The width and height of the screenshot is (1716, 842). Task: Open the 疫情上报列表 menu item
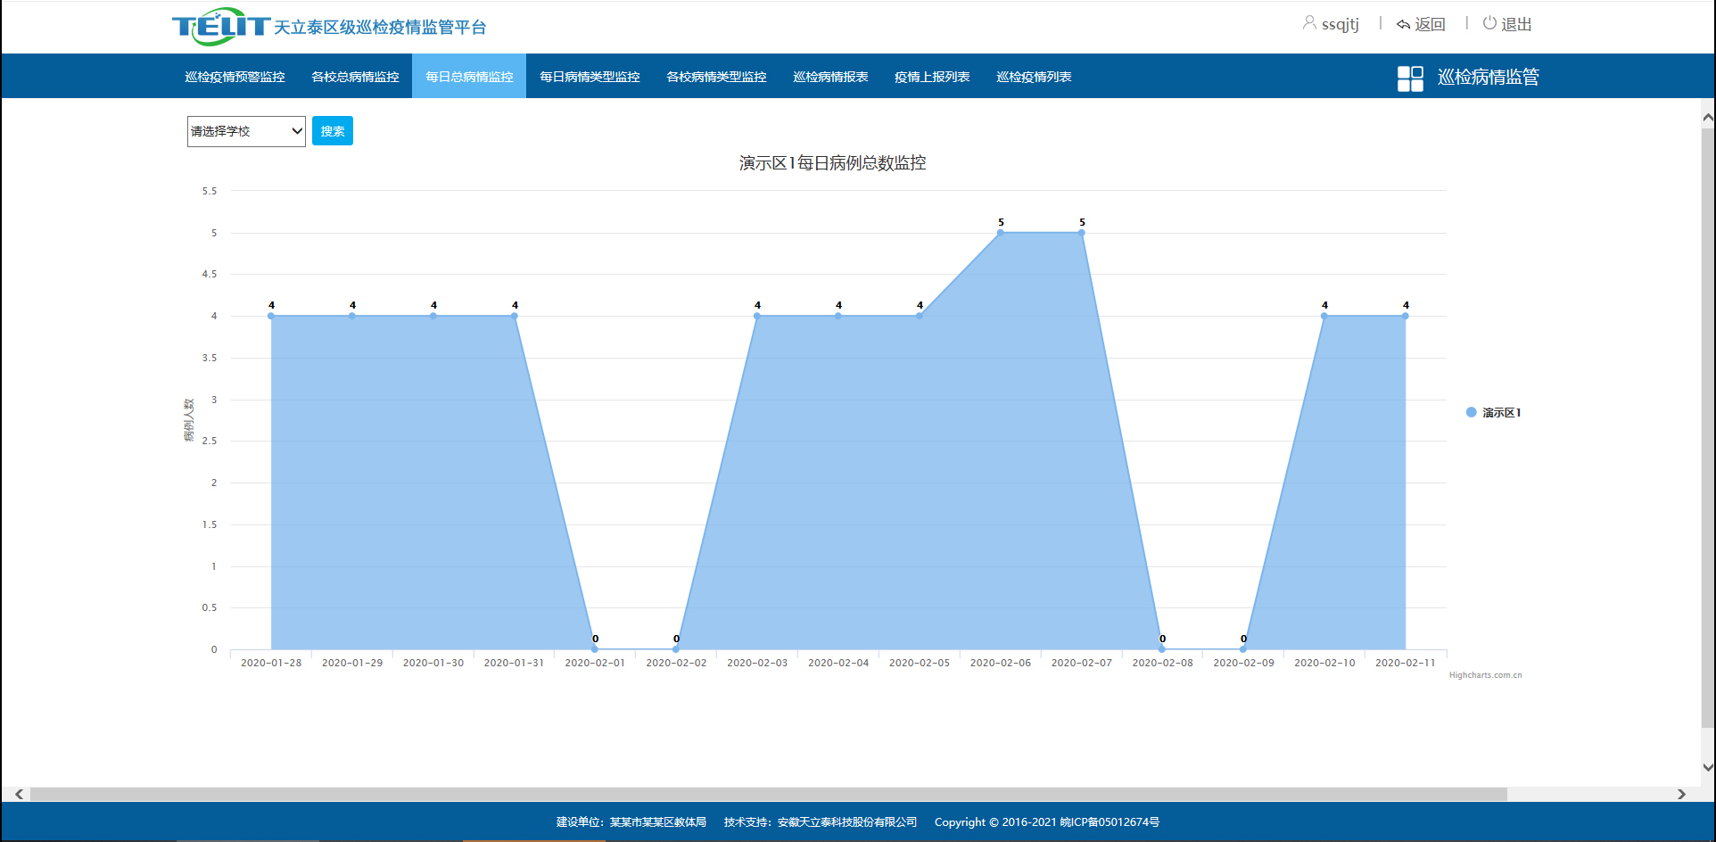coord(932,77)
